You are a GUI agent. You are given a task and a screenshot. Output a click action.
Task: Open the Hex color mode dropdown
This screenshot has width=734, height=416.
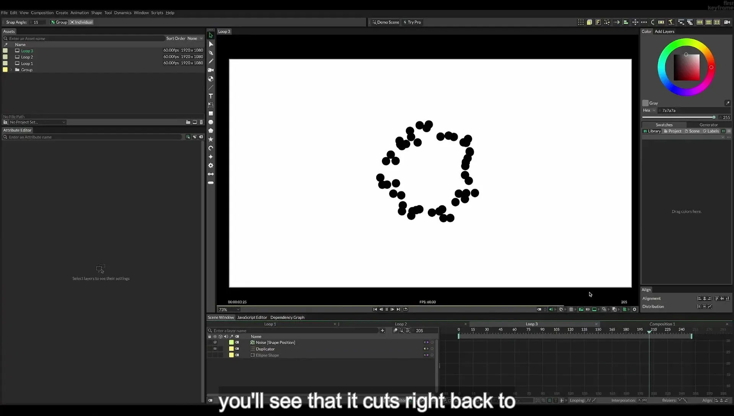[x=649, y=110]
